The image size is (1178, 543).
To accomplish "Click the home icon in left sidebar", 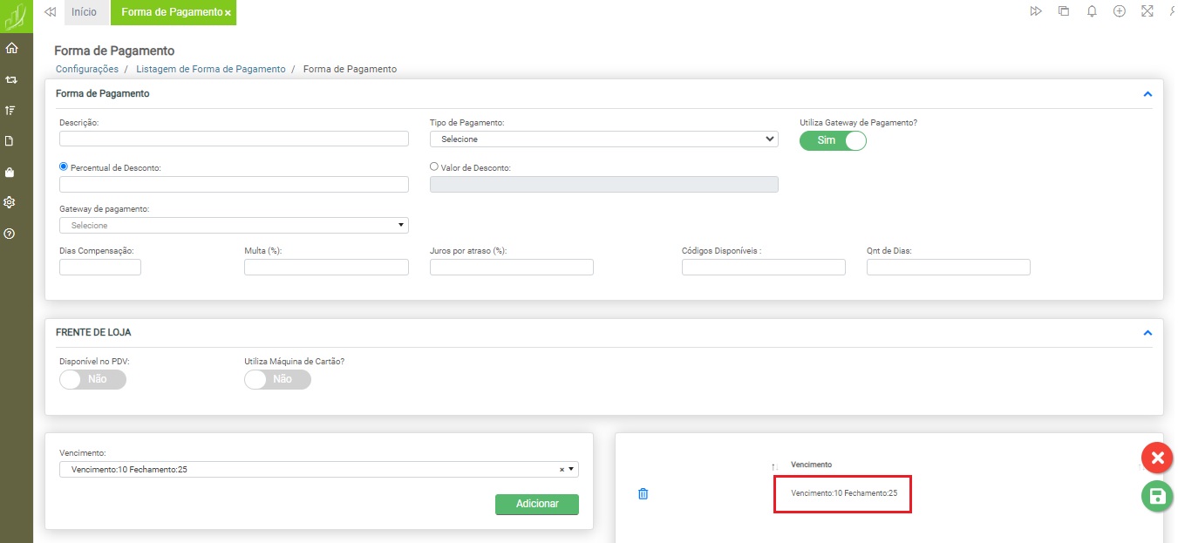I will point(11,49).
